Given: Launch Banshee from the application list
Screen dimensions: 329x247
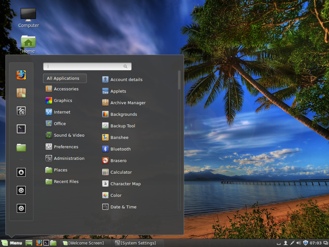Looking at the screenshot, I should tap(119, 137).
